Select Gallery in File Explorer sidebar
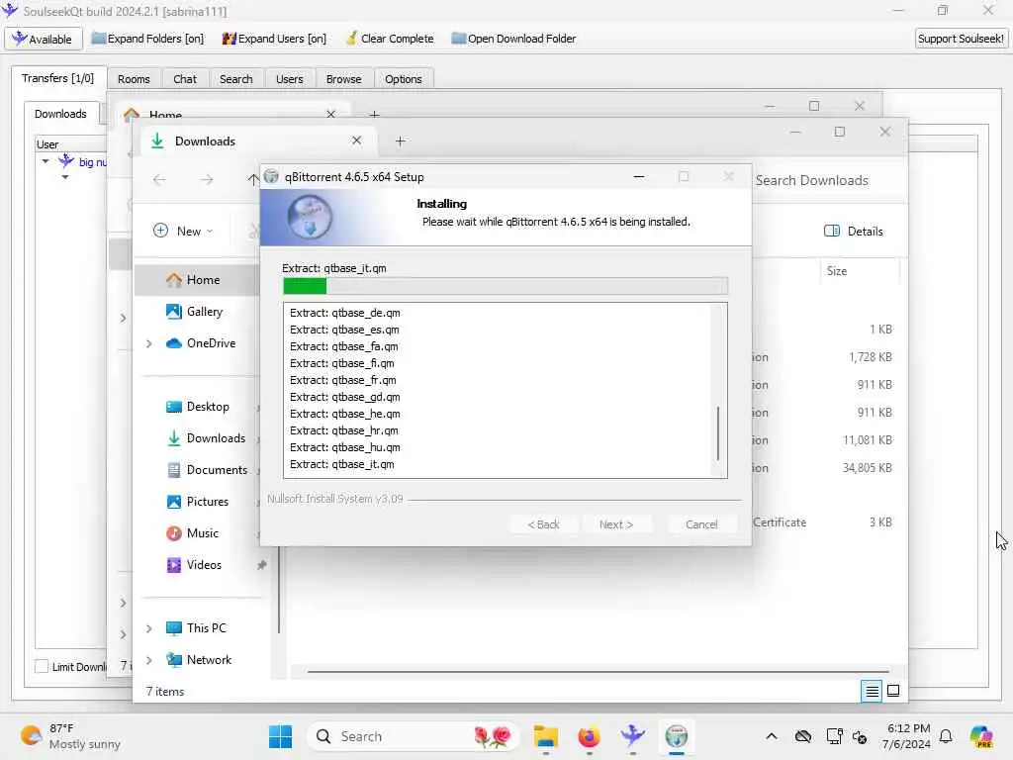This screenshot has width=1013, height=760. [204, 312]
